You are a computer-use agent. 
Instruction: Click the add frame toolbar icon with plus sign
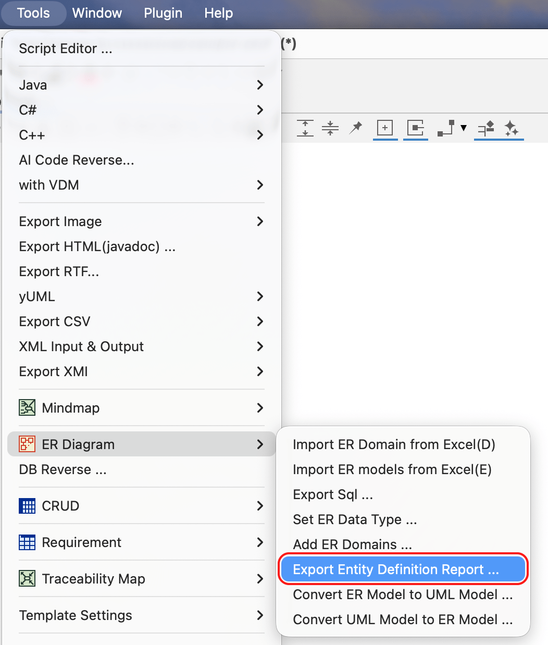pyautogui.click(x=385, y=129)
